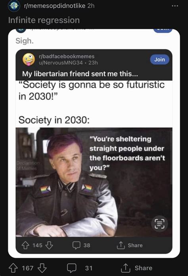The image size is (188, 276).
Task: Downvote the Infinite regression post
Action: 42,268
